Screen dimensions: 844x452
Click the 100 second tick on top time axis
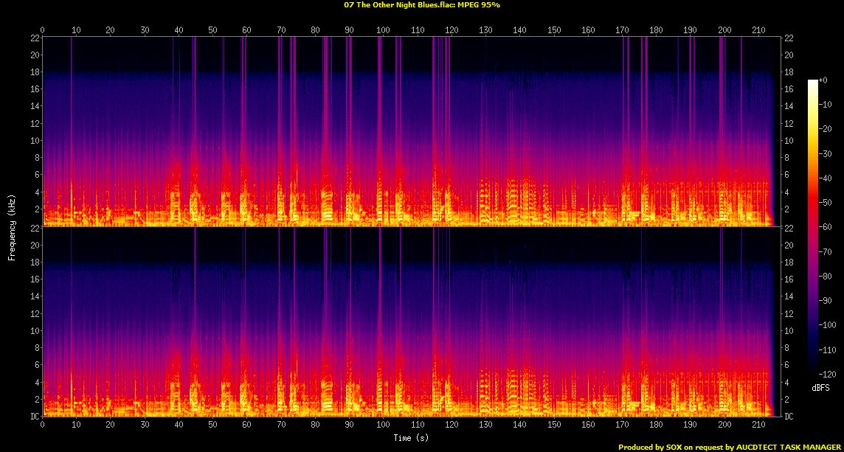(x=383, y=30)
